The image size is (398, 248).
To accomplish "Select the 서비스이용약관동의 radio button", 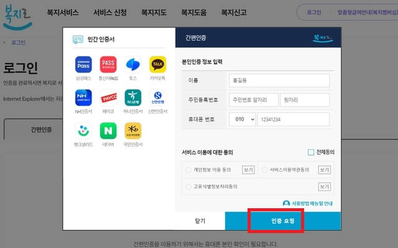I will [x=264, y=170].
